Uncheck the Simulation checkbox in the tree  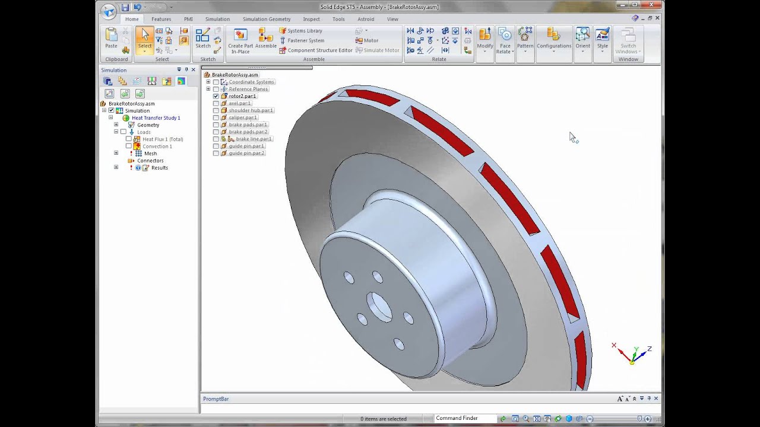111,111
